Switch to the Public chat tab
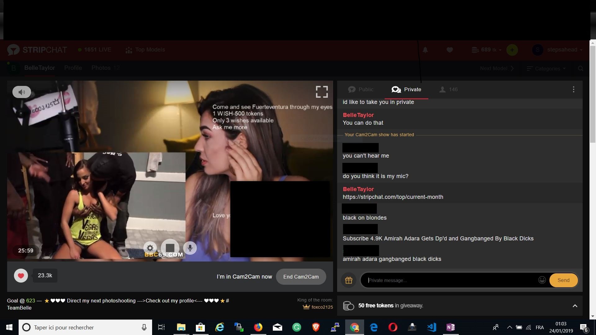 coord(361,90)
